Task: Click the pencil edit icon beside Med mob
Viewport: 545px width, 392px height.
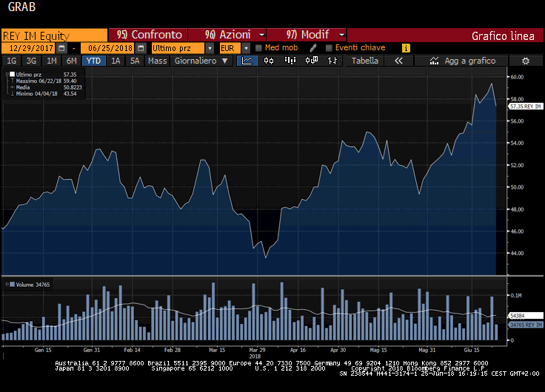Action: [312, 48]
